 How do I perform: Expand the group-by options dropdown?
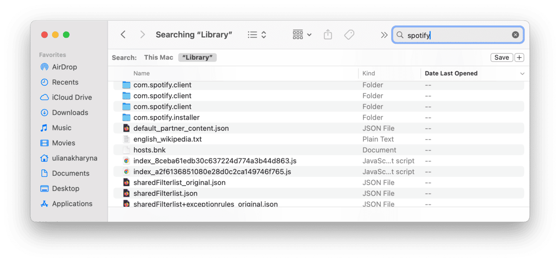click(302, 35)
